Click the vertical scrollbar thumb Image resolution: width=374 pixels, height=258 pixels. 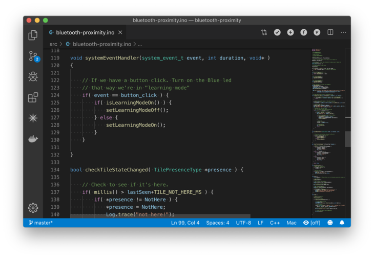348,139
